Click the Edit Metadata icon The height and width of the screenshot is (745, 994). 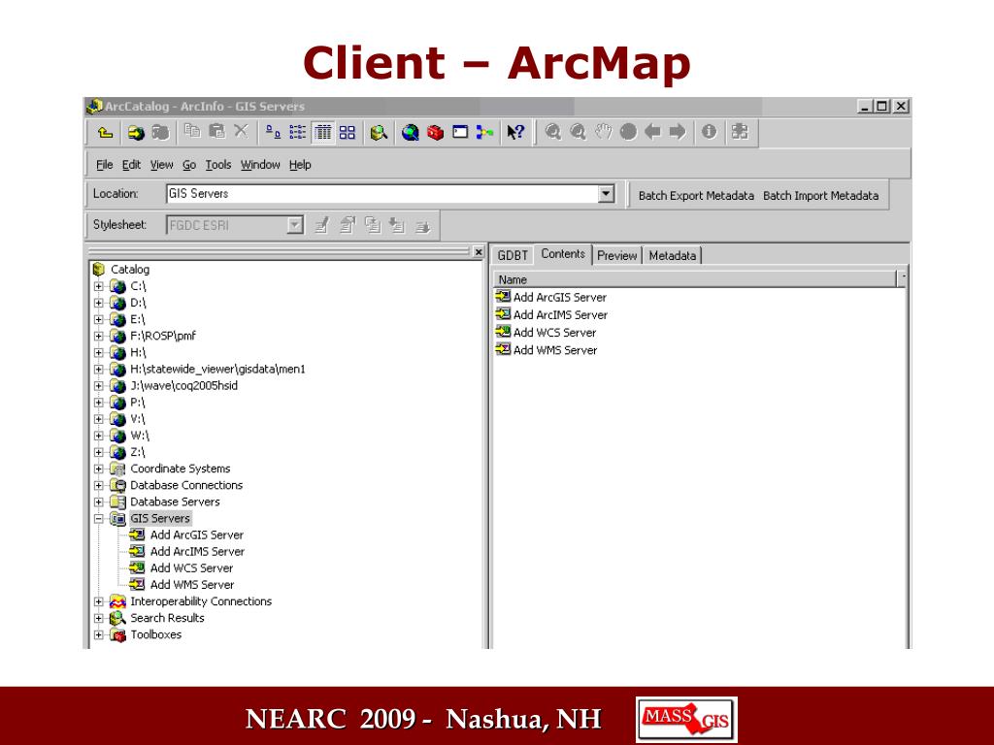pyautogui.click(x=322, y=225)
